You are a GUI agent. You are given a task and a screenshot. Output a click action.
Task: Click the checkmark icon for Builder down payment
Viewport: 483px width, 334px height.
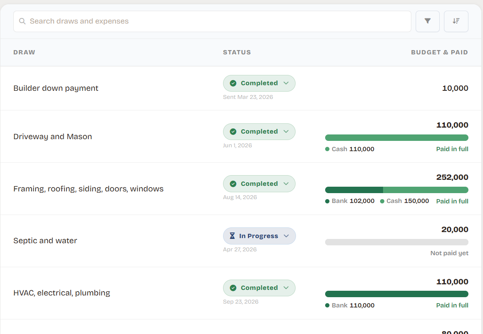tap(233, 83)
